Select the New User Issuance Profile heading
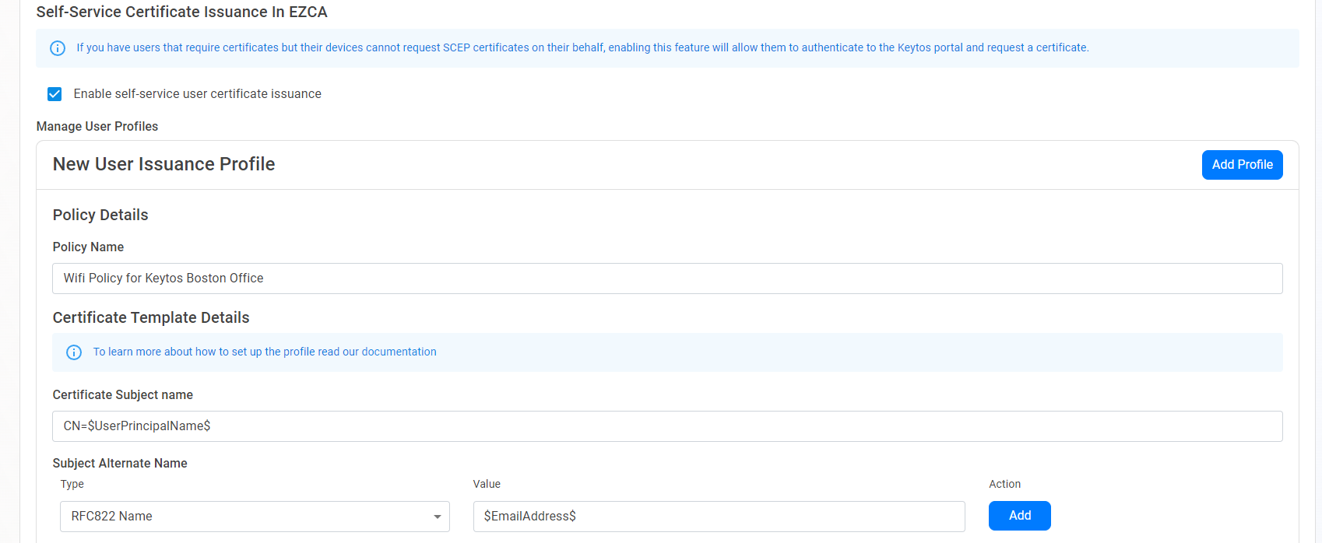This screenshot has height=543, width=1322. coord(163,164)
